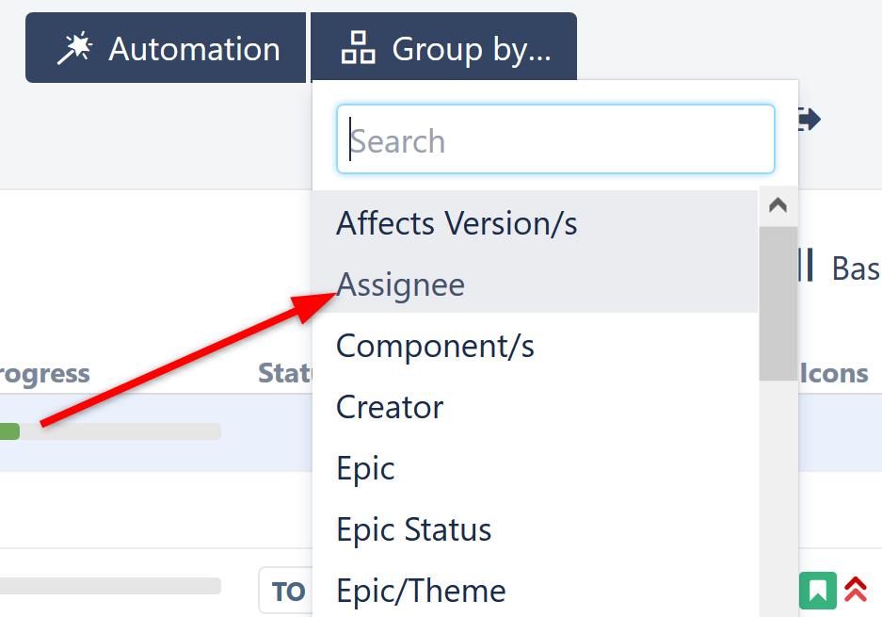The height and width of the screenshot is (617, 882).
Task: Select Epic grouping option
Action: click(365, 468)
